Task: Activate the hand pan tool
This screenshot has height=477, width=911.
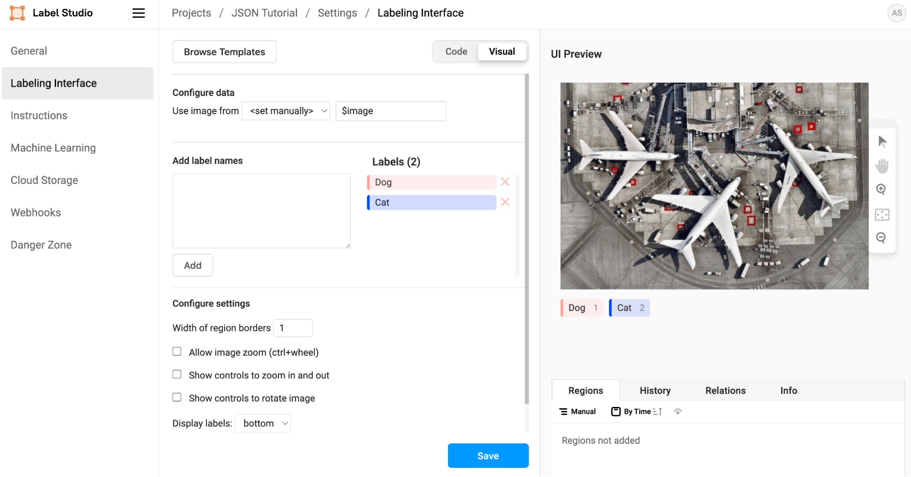Action: pos(882,166)
